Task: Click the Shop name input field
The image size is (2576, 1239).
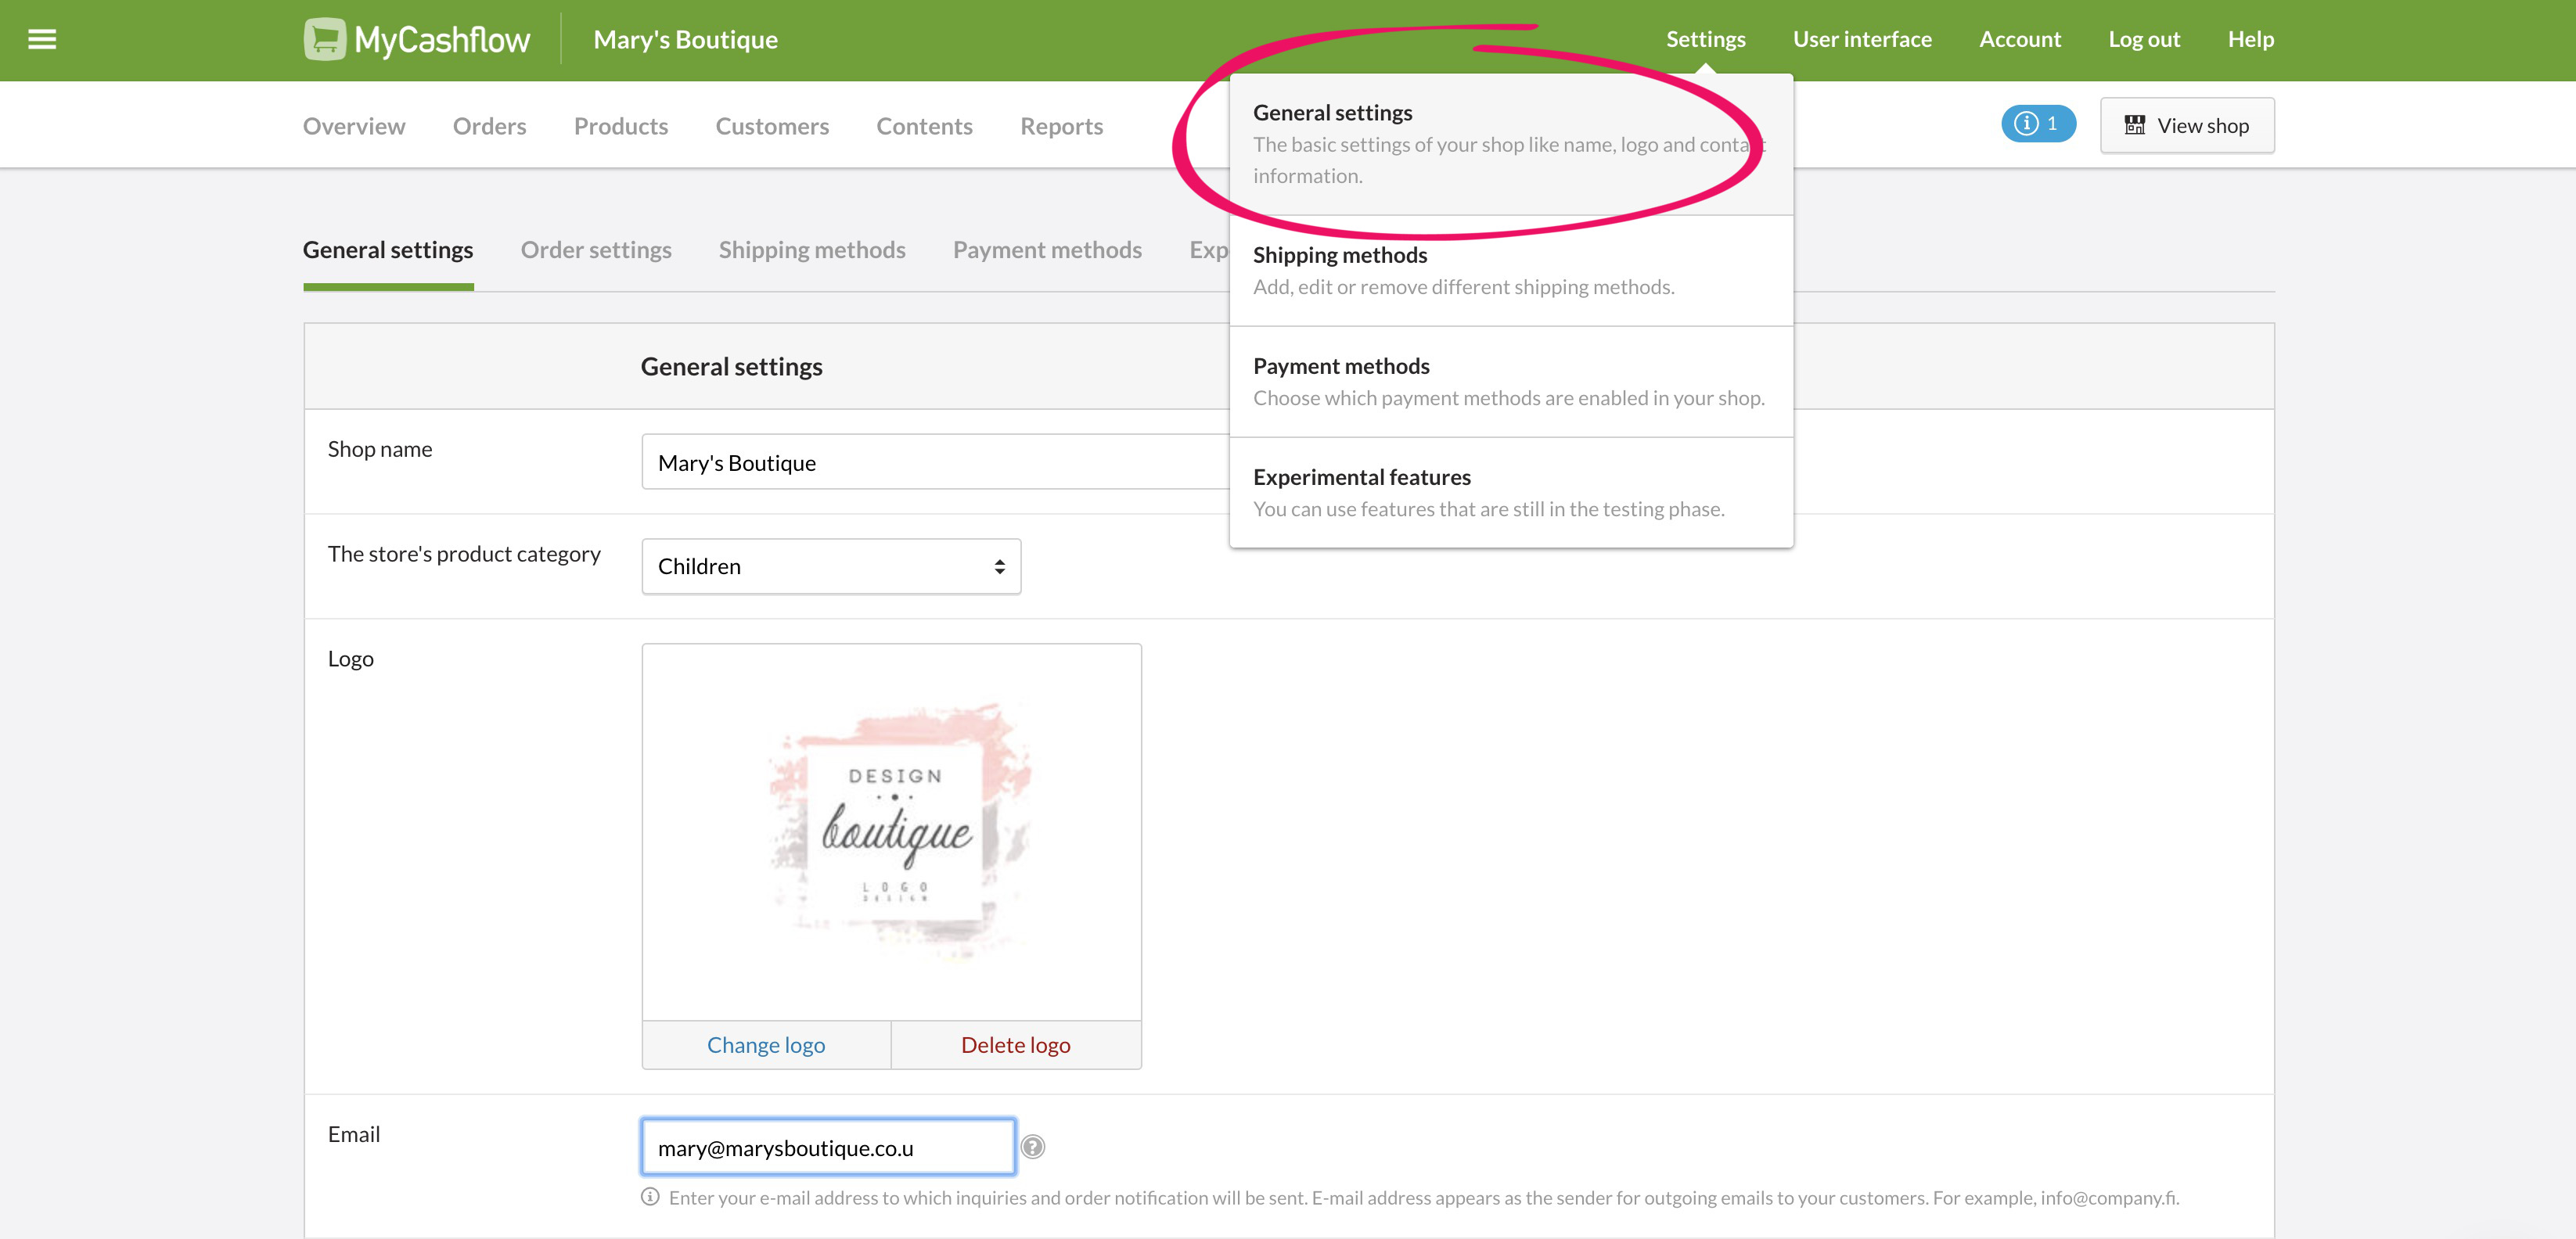Action: click(936, 462)
